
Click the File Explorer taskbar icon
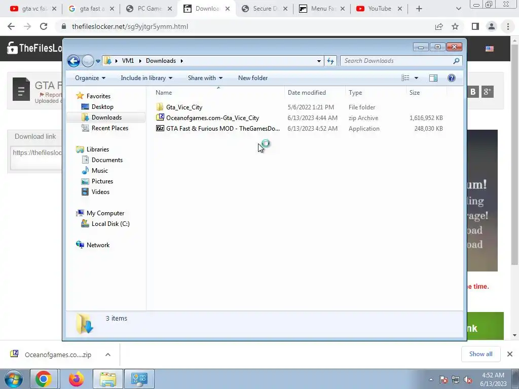tap(108, 379)
